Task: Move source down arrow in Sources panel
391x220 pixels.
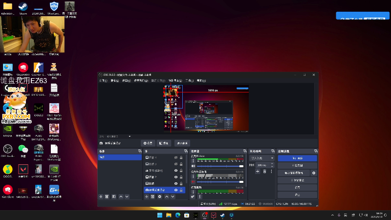Action: (x=173, y=197)
